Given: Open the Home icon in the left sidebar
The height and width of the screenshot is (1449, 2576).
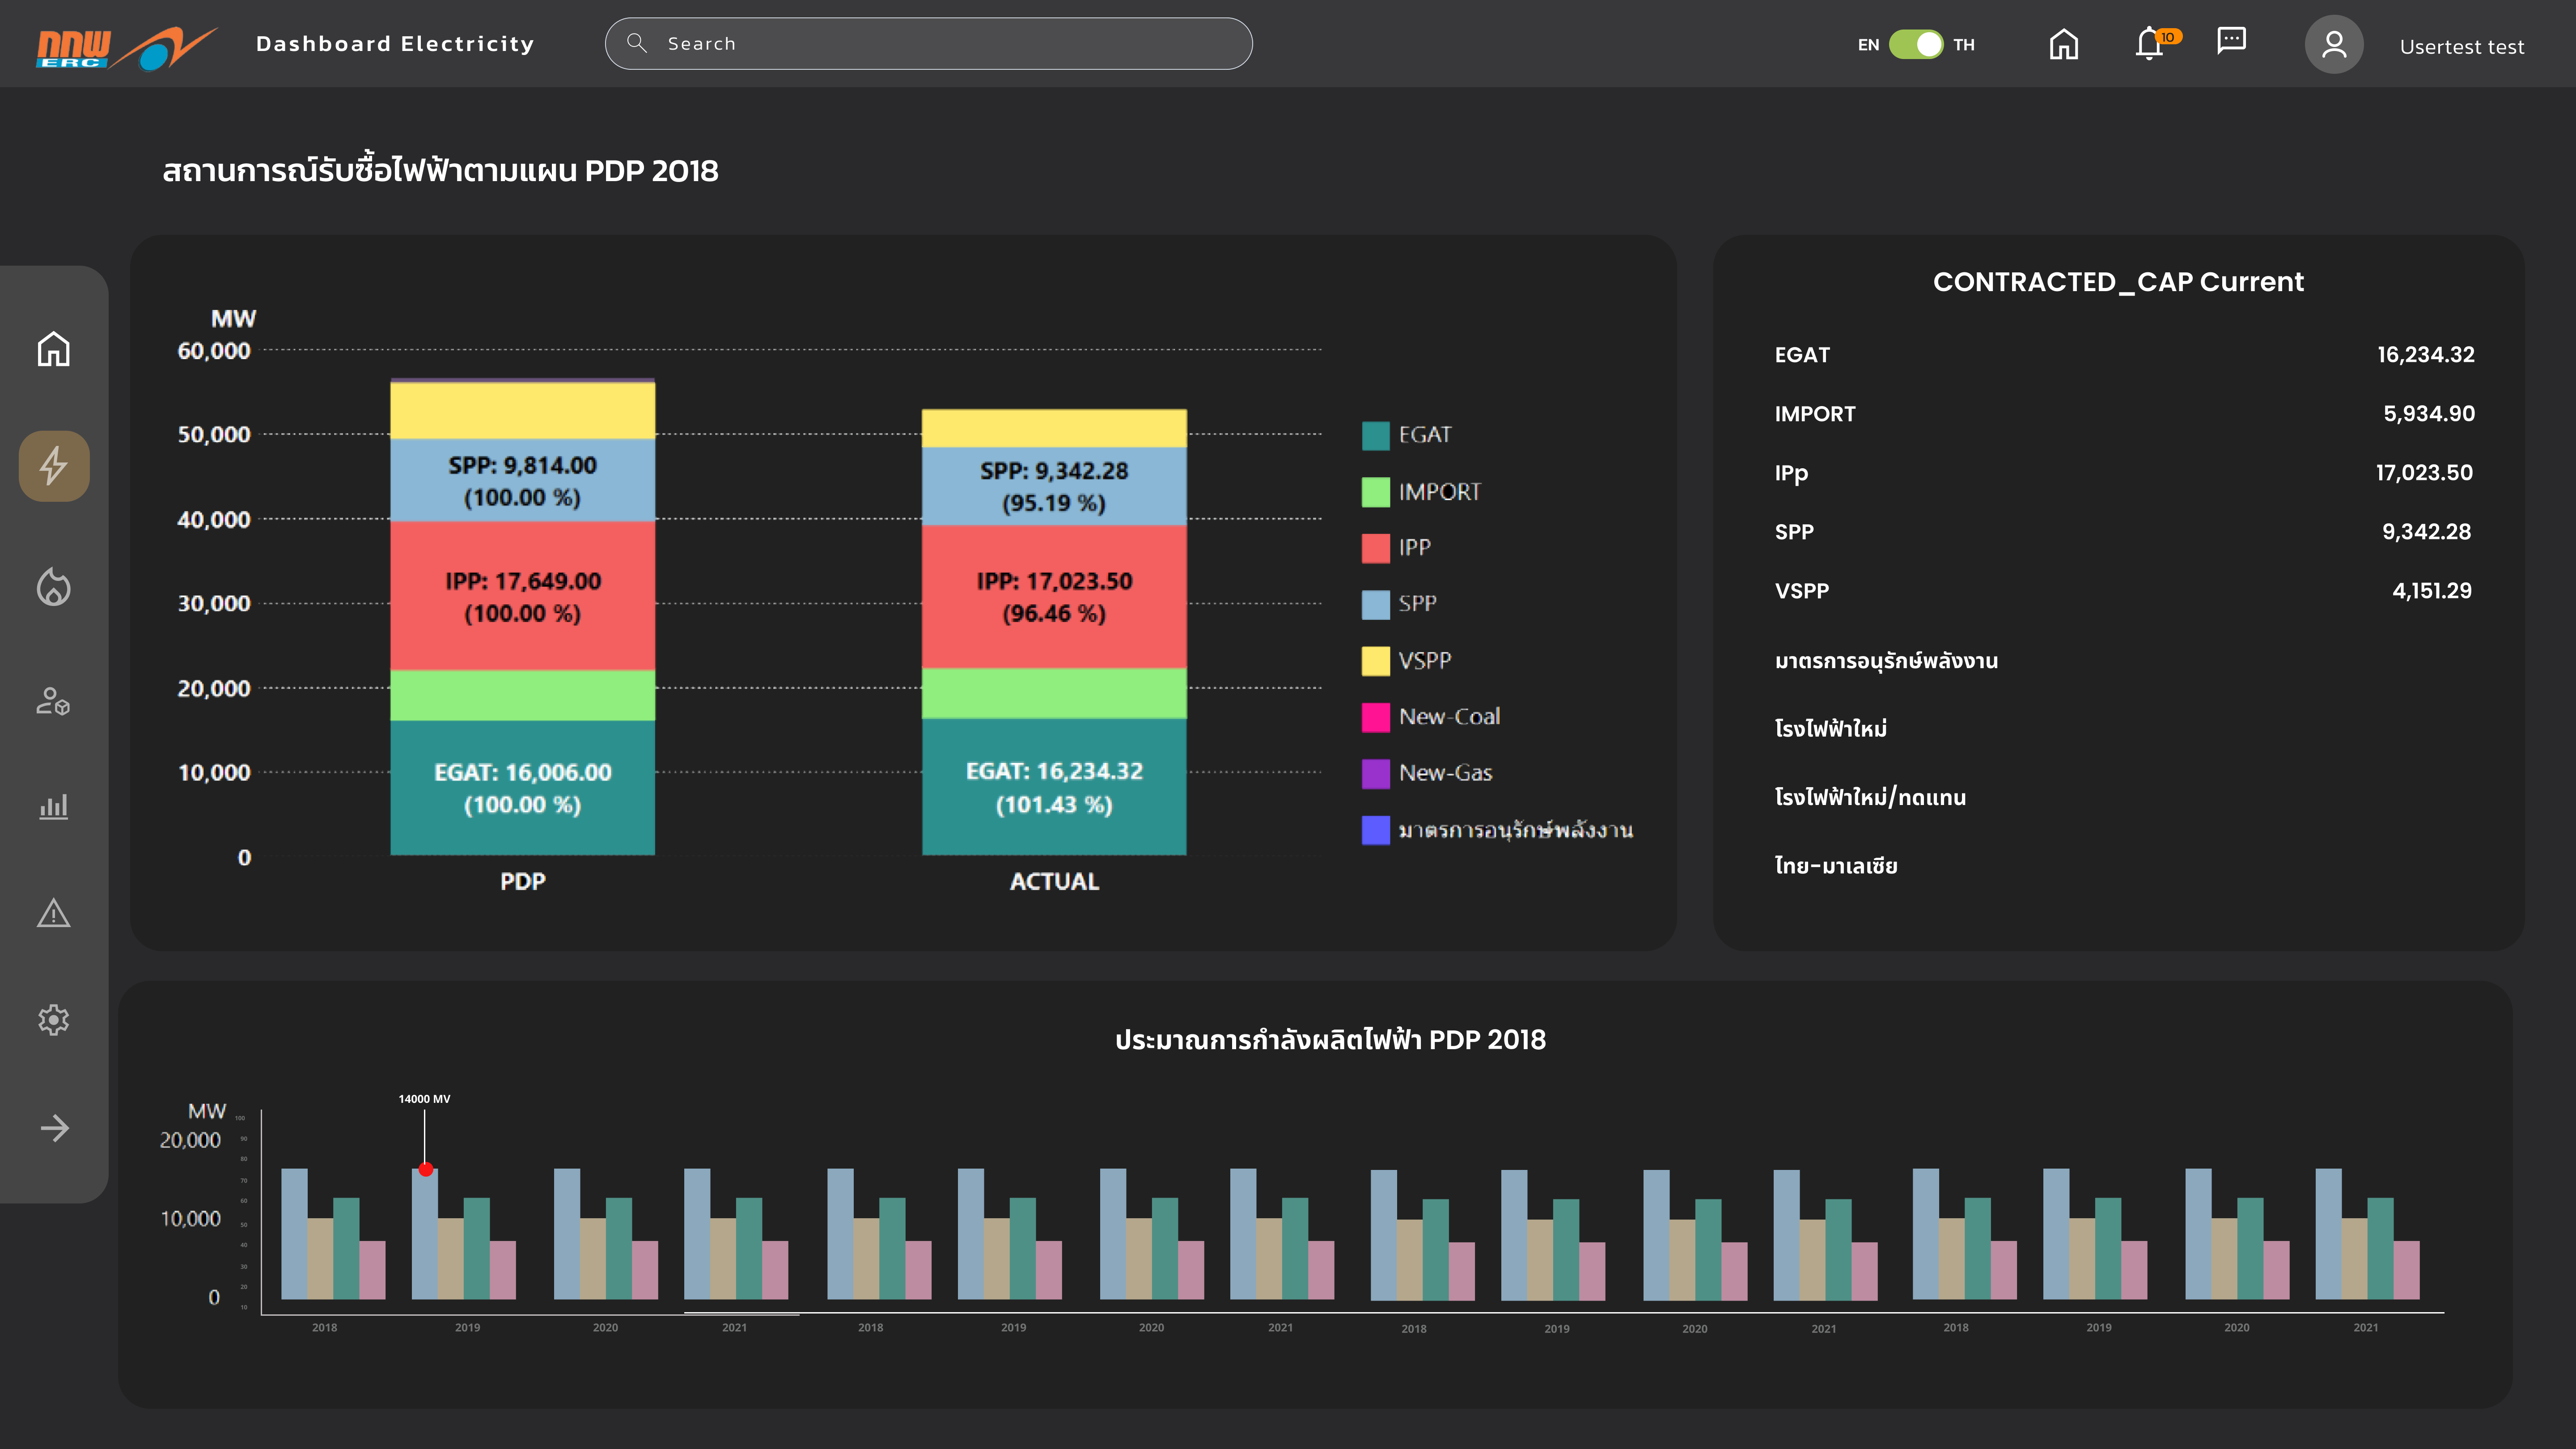Looking at the screenshot, I should [x=54, y=349].
